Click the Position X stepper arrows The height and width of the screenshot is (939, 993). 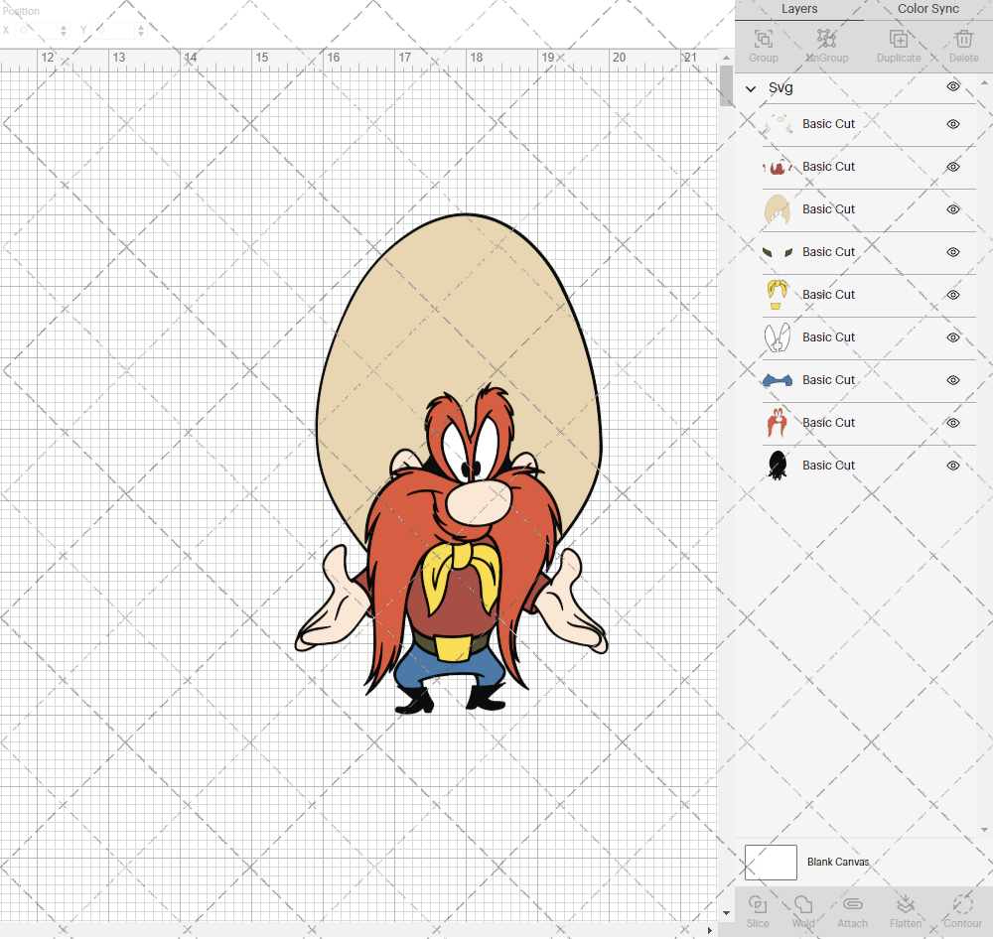[64, 30]
